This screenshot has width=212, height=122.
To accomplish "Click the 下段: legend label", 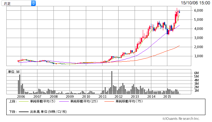I will coord(13,112).
